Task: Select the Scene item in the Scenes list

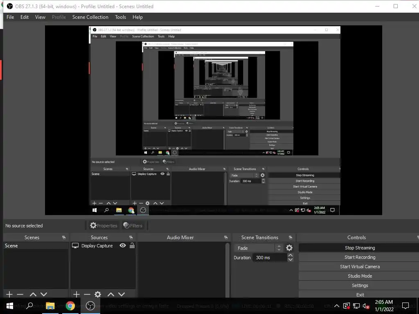Action: (36, 246)
